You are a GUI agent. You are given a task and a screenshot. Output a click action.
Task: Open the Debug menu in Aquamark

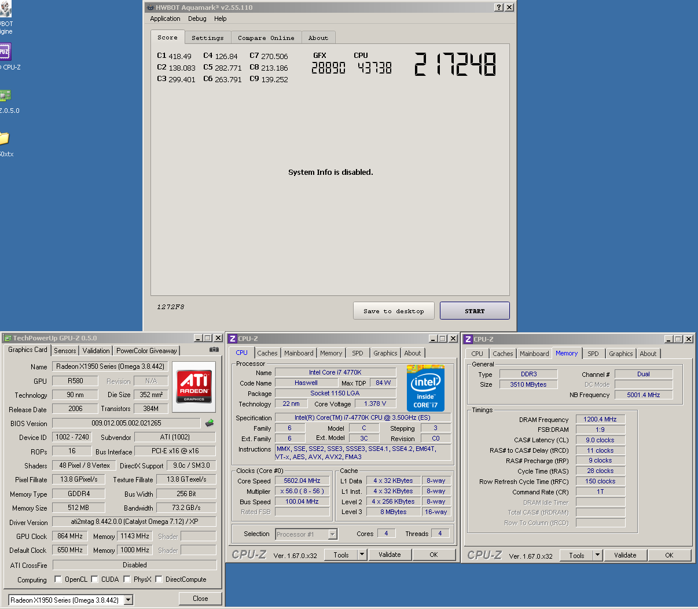197,19
